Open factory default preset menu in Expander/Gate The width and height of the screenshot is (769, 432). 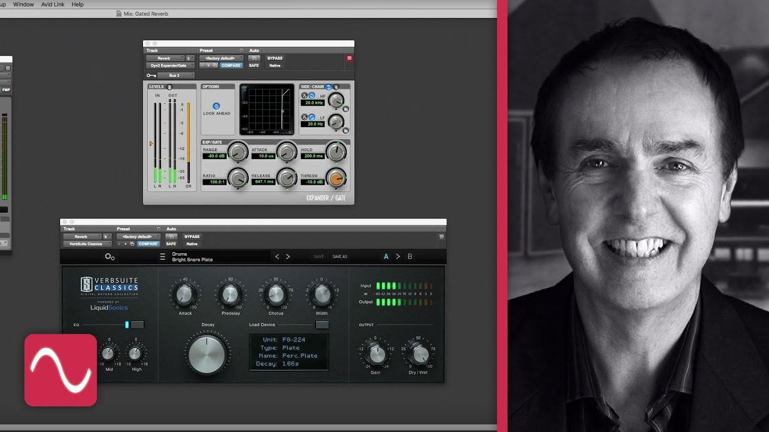[221, 58]
